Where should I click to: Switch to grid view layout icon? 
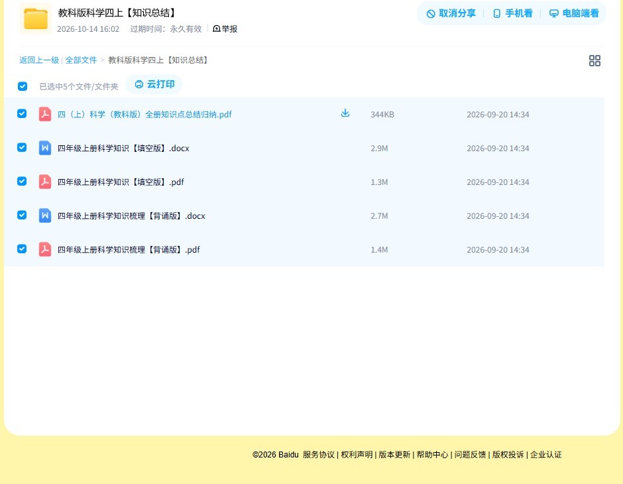point(595,60)
